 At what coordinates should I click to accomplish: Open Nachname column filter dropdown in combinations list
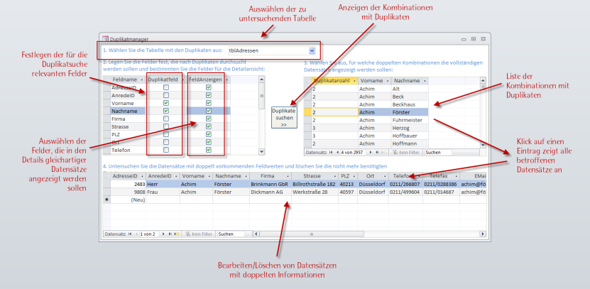click(425, 81)
